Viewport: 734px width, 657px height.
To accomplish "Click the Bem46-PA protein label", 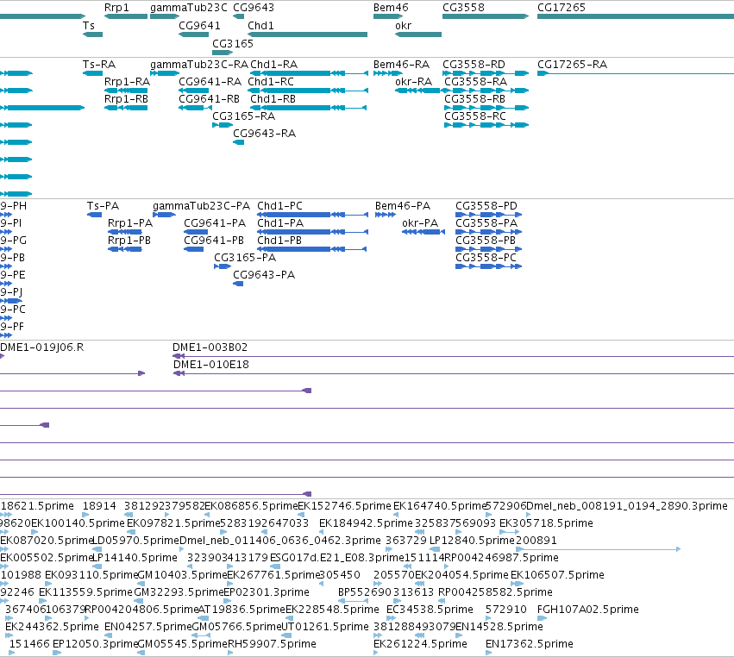I will 403,206.
